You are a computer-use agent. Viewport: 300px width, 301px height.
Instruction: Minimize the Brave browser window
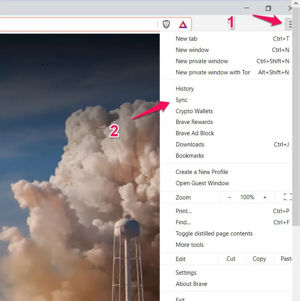tap(247, 8)
